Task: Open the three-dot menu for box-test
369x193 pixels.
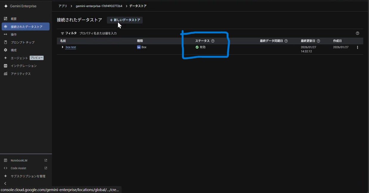Action: (357, 48)
